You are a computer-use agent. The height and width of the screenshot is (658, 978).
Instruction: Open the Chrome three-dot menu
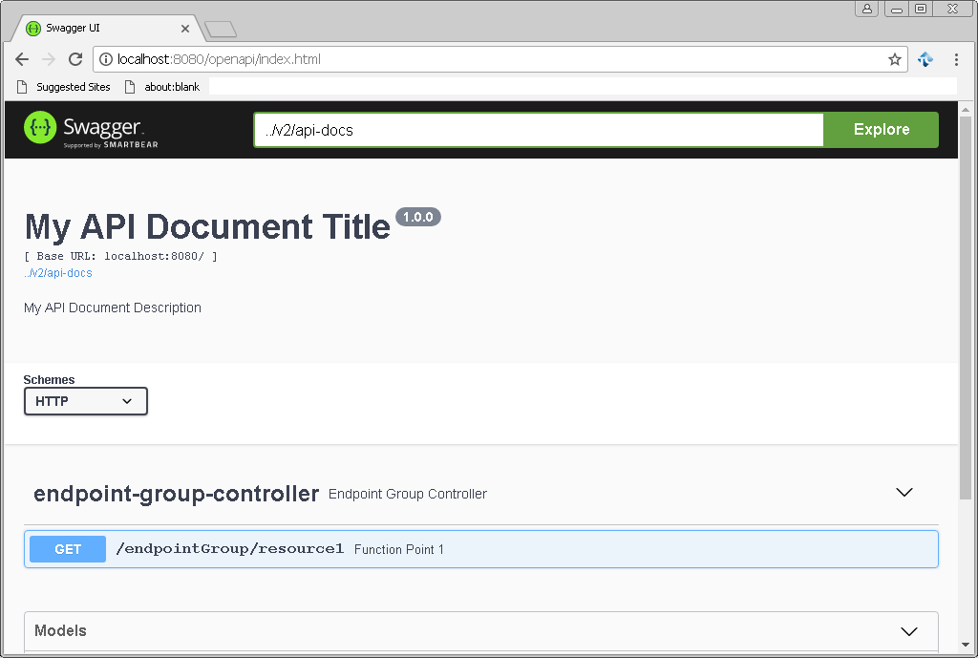click(956, 59)
